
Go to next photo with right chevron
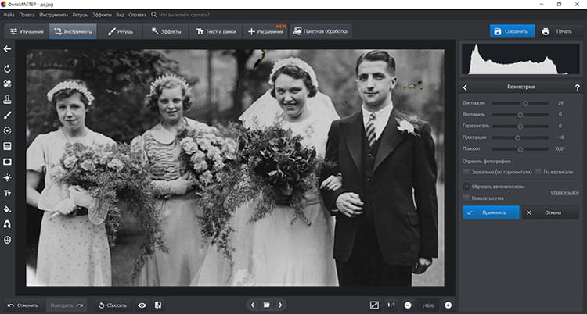pyautogui.click(x=280, y=305)
